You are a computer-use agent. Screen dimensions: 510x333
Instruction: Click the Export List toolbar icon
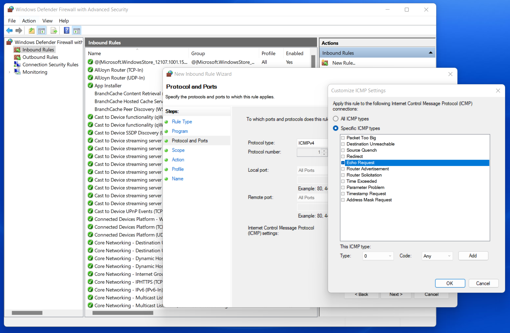click(54, 31)
